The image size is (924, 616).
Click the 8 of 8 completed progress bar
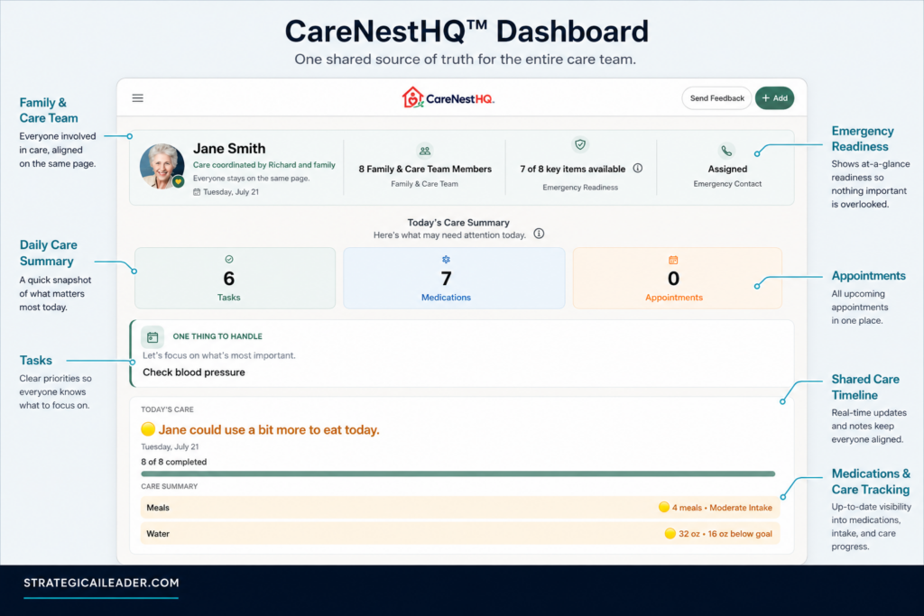tap(457, 473)
